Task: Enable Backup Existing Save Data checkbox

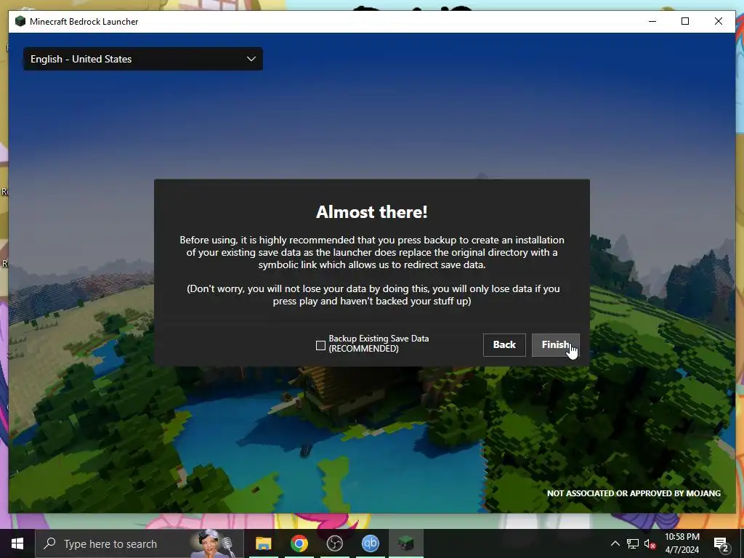Action: 320,345
